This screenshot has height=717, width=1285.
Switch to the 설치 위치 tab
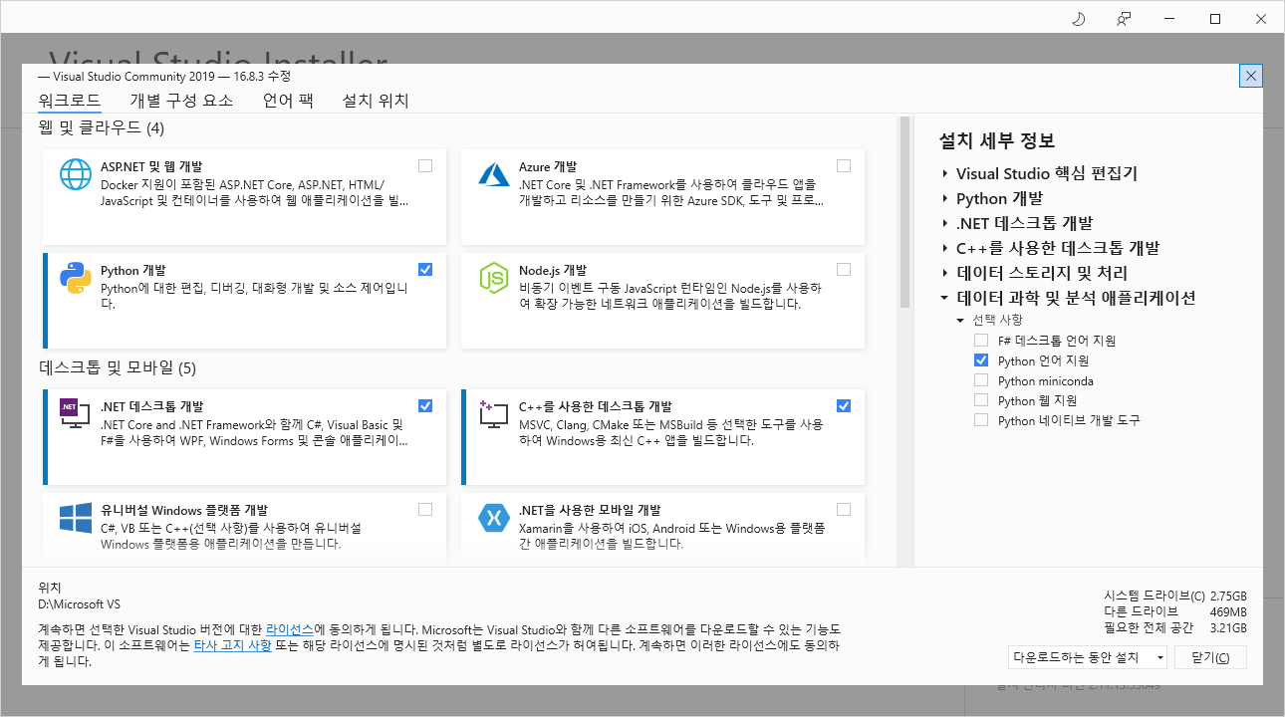(376, 101)
